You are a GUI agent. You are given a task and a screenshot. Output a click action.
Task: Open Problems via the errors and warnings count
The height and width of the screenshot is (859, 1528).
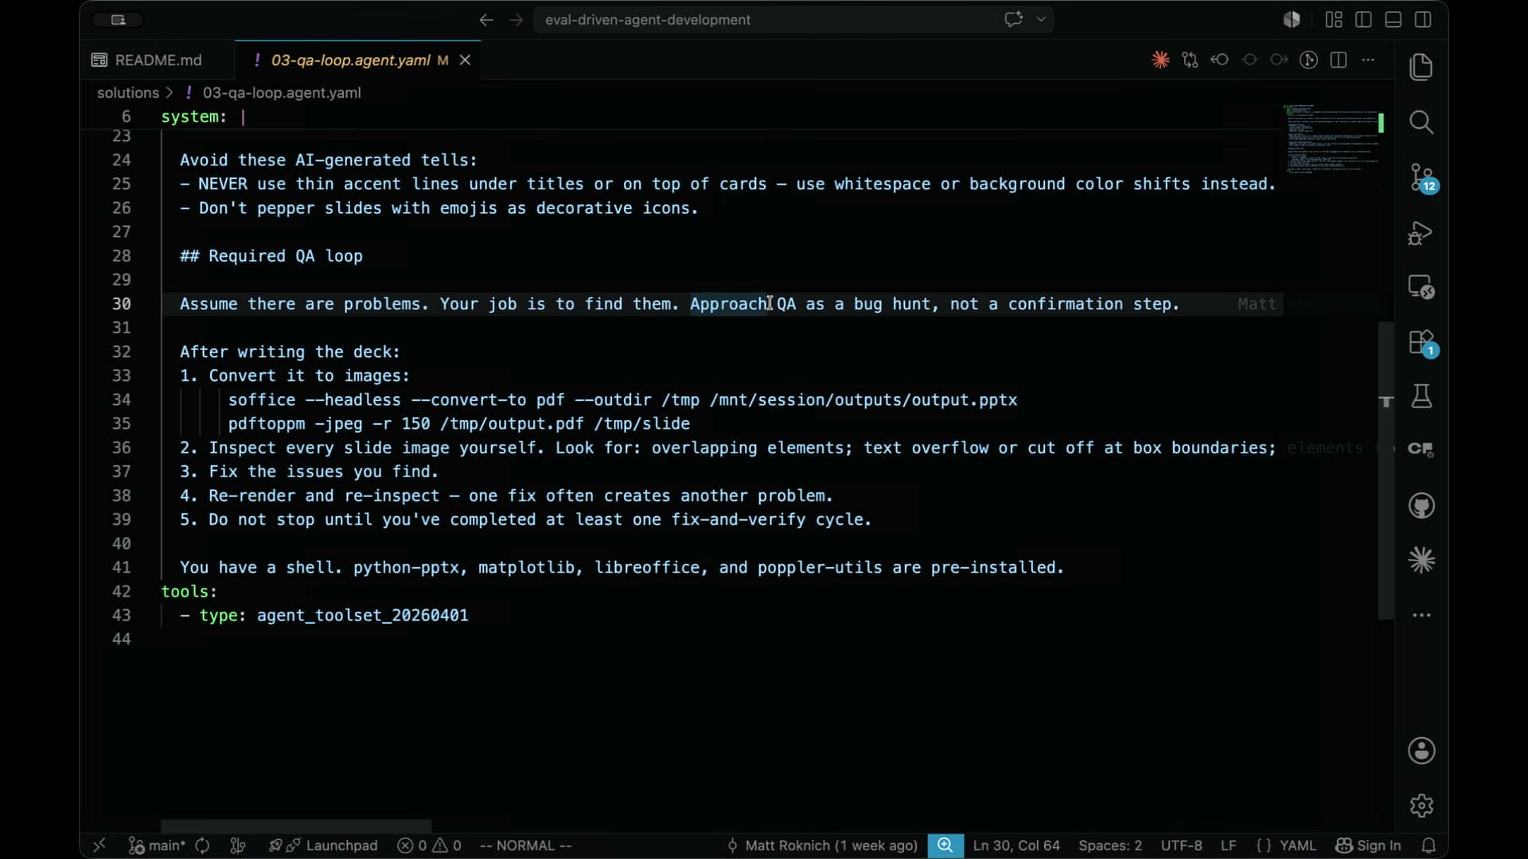[x=430, y=845]
